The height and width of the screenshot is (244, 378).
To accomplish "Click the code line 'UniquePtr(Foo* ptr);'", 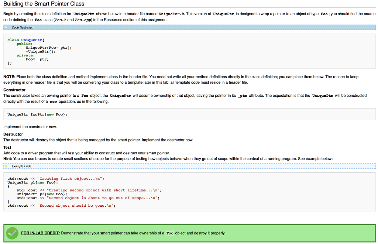I will click(x=49, y=48).
